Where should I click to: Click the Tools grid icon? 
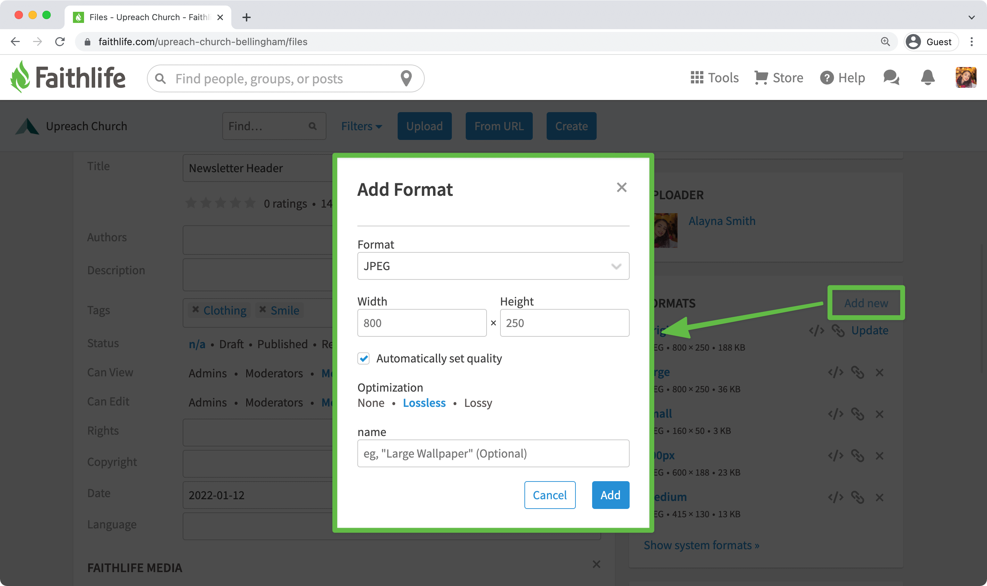pyautogui.click(x=697, y=78)
